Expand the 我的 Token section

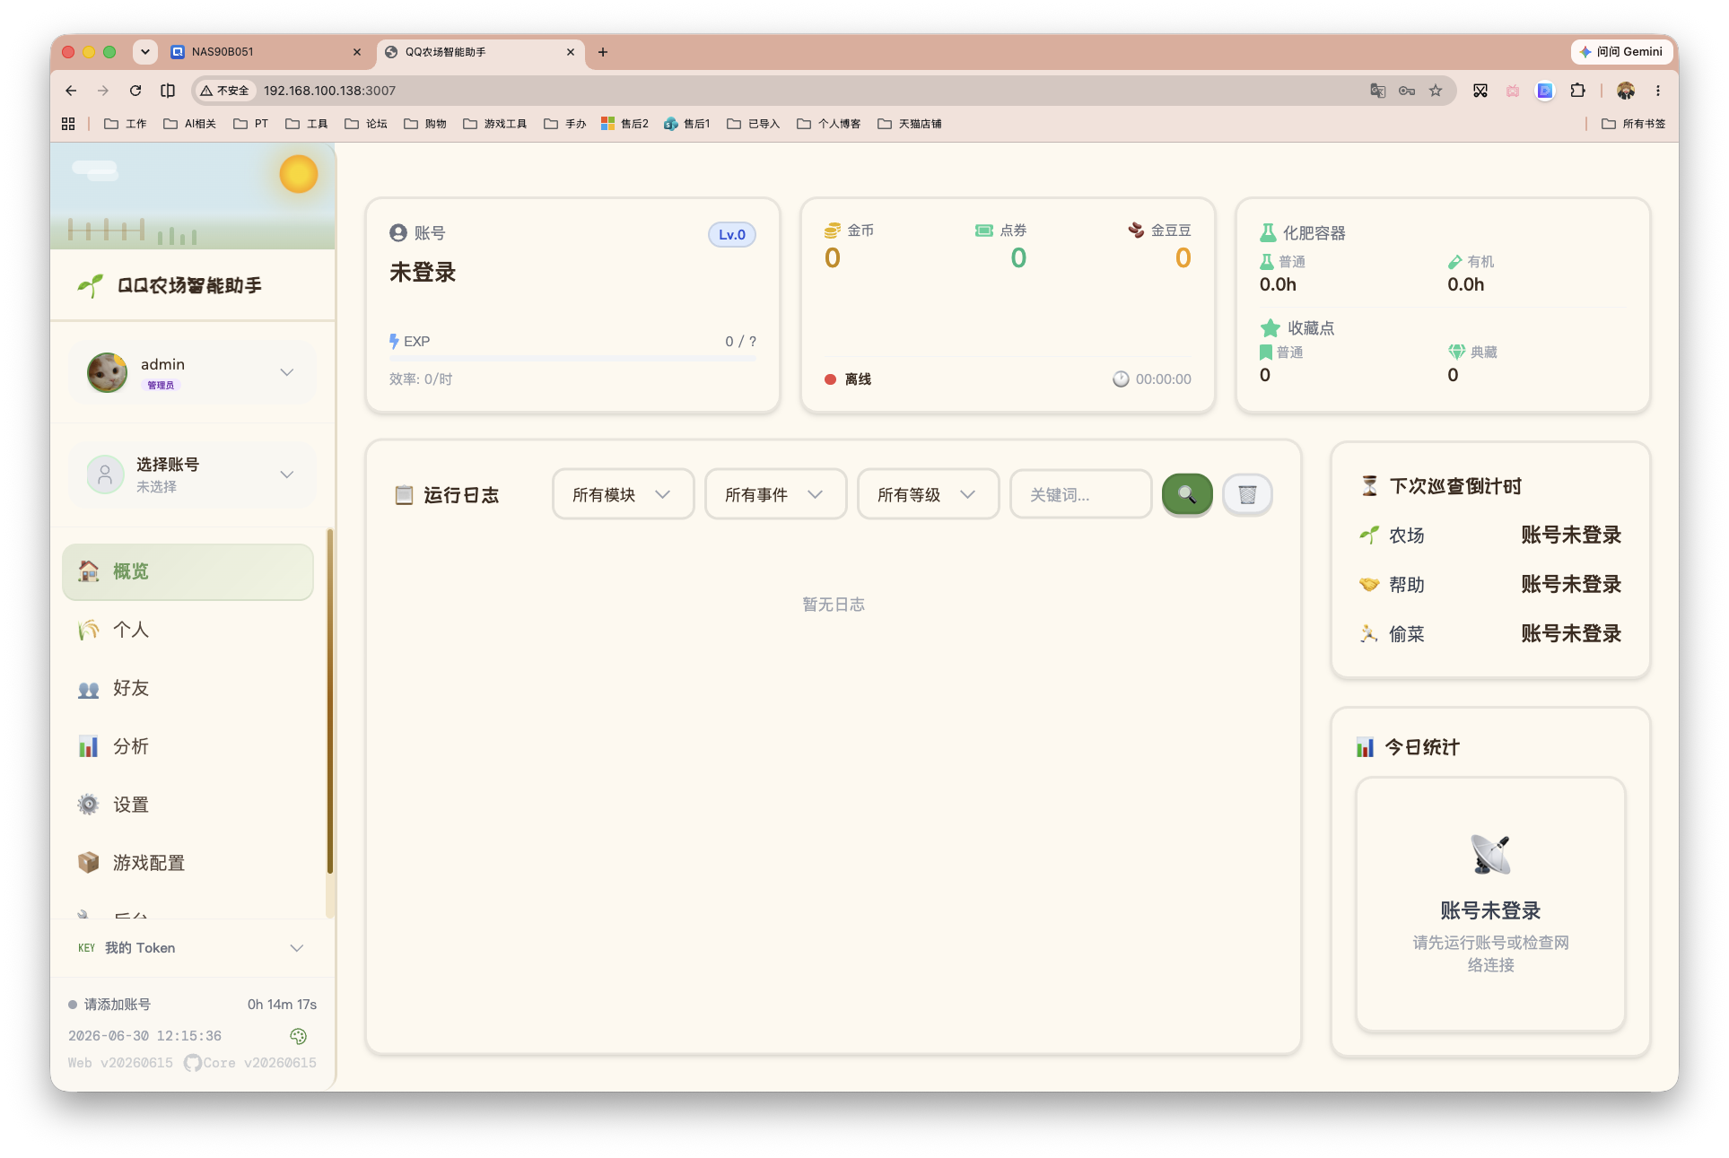click(192, 948)
